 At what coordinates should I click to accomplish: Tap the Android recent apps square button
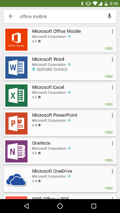click(94, 206)
